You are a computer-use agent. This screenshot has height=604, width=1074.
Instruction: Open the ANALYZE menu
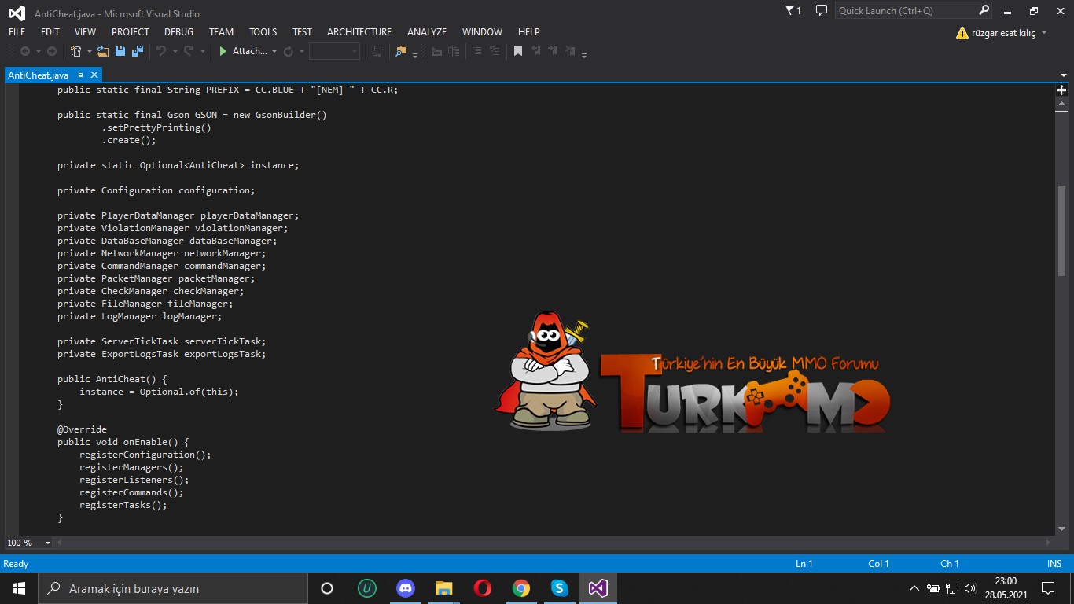pyautogui.click(x=427, y=32)
